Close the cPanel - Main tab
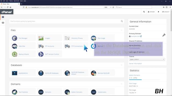This screenshot has height=96, width=172. pos(19,4)
